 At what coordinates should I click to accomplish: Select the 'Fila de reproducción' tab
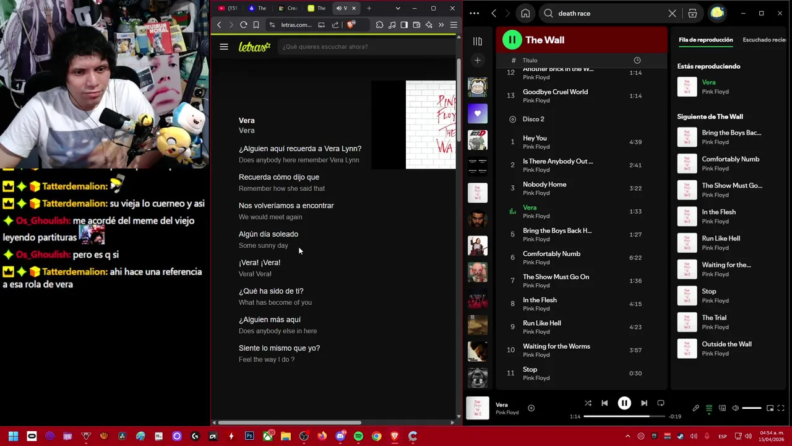pos(705,40)
